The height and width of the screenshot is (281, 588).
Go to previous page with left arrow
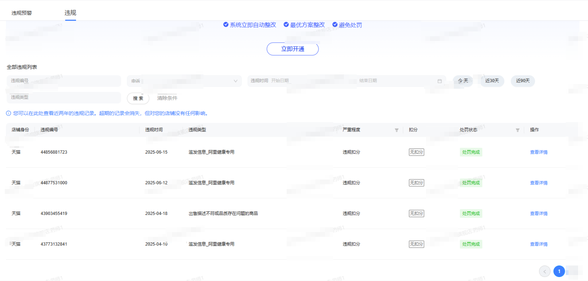pos(545,271)
